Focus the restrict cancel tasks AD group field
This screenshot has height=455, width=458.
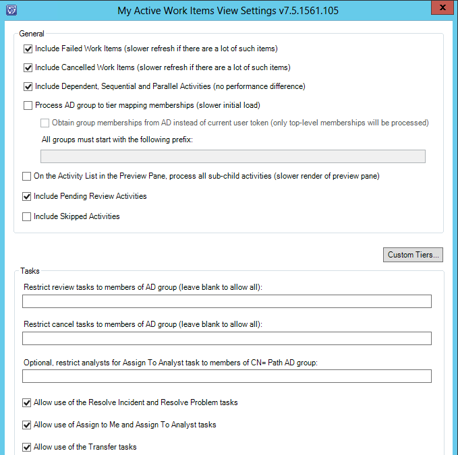[x=227, y=338]
